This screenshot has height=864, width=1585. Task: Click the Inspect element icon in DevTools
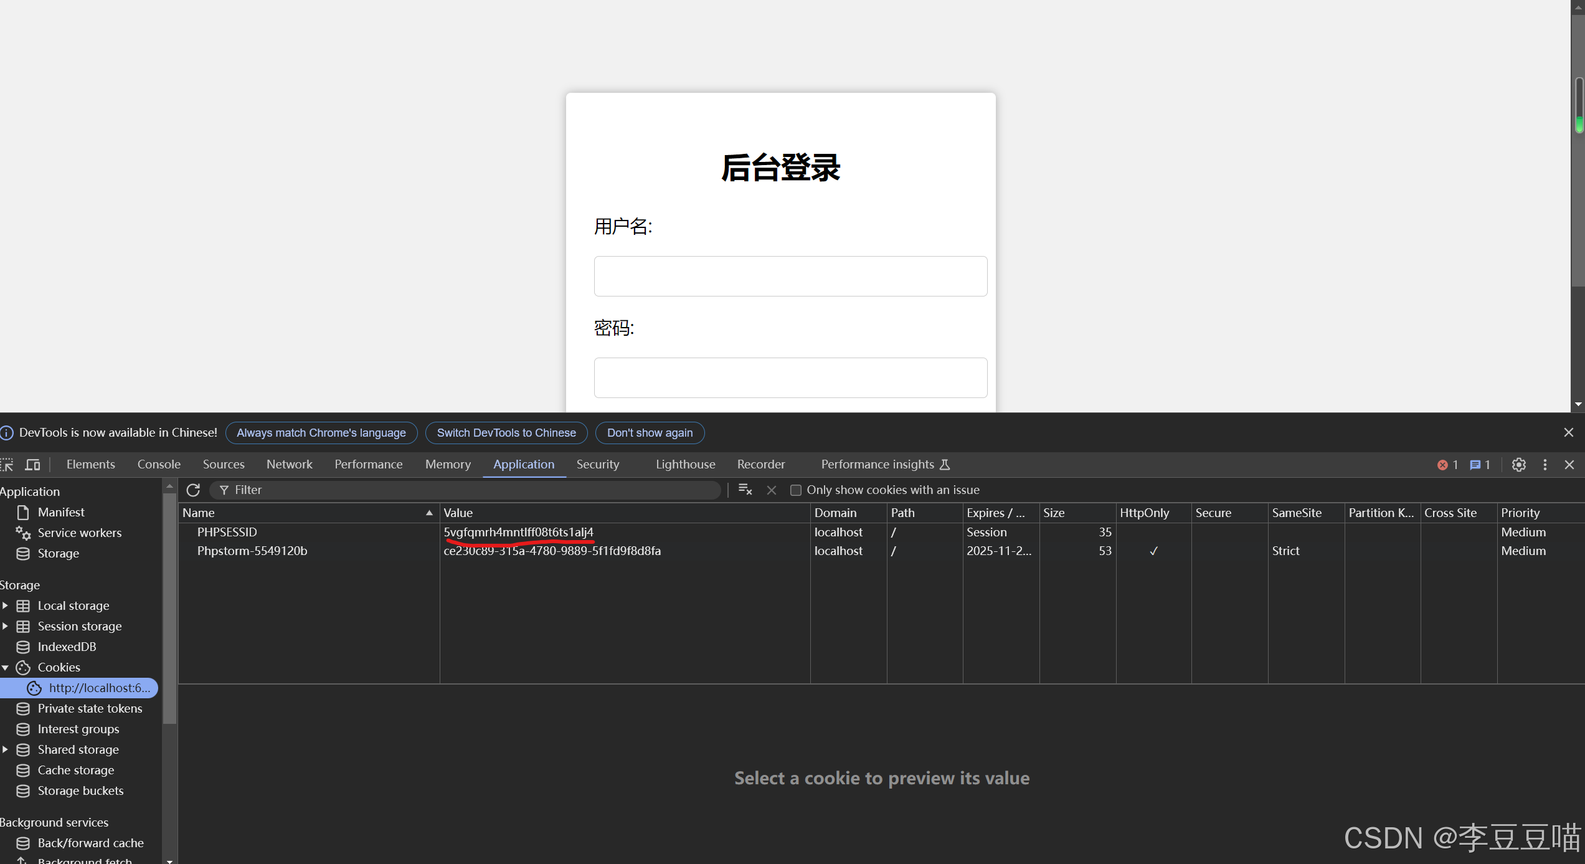coord(7,465)
